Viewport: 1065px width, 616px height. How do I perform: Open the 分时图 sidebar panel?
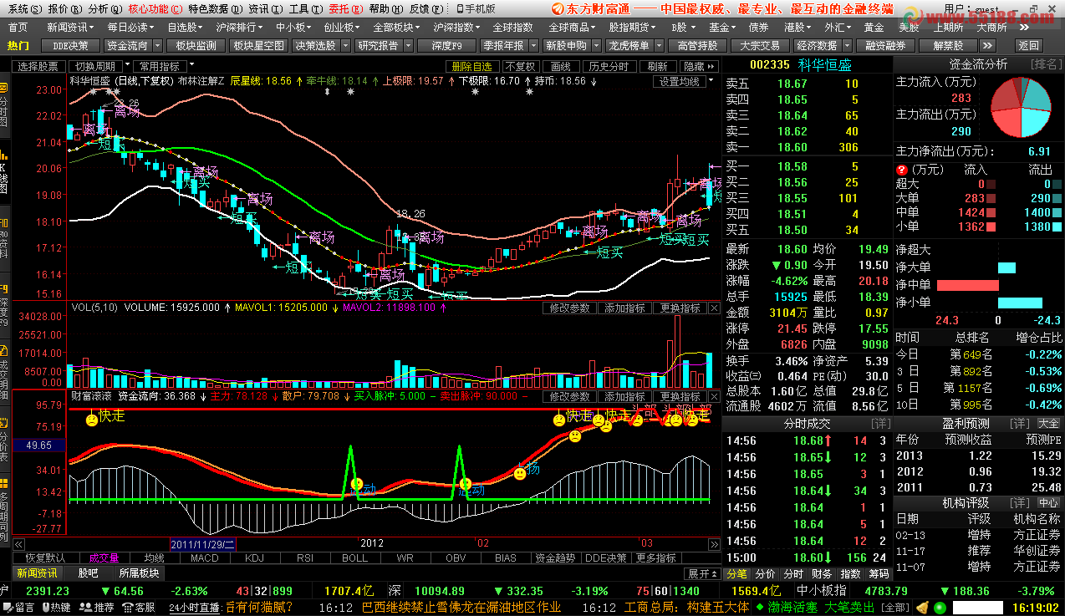pos(3,109)
